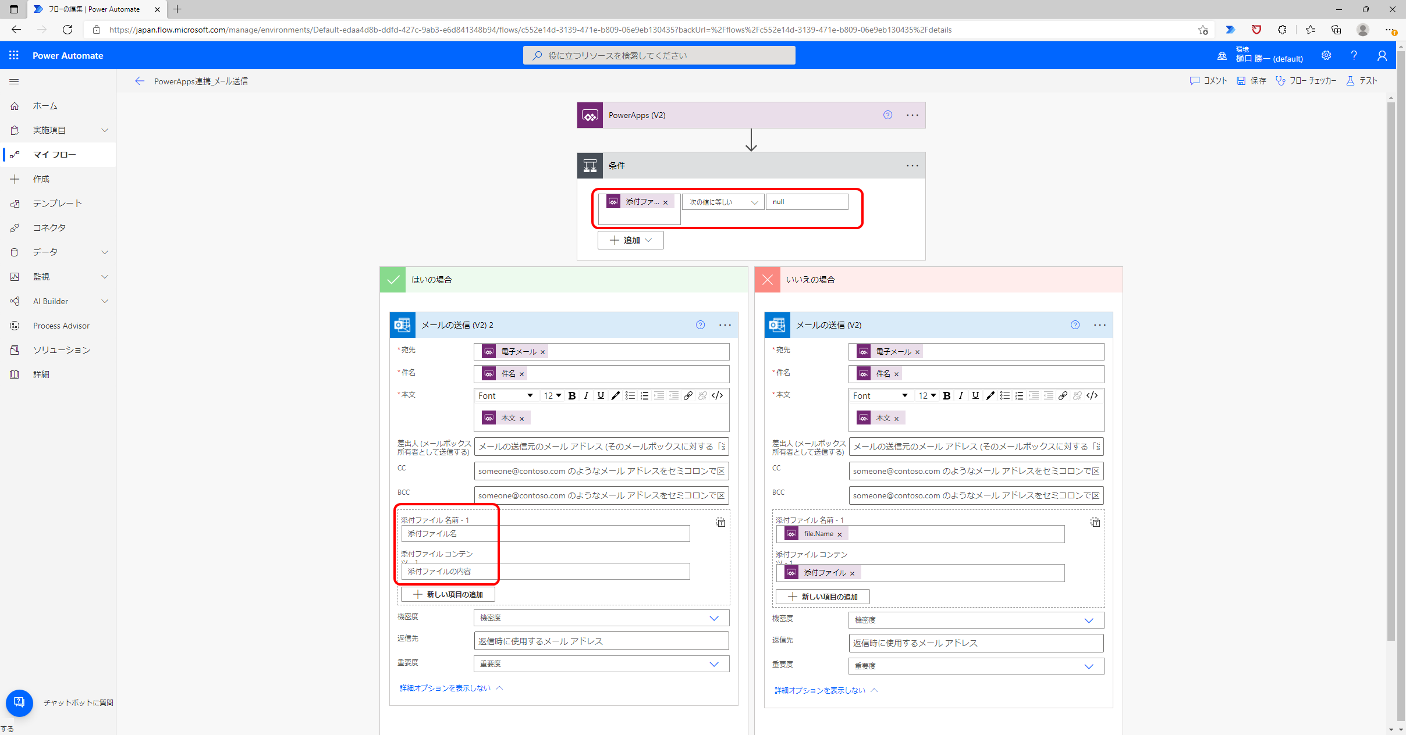Toggle underline in the Yes branch body editor
The image size is (1406, 735).
(x=601, y=396)
